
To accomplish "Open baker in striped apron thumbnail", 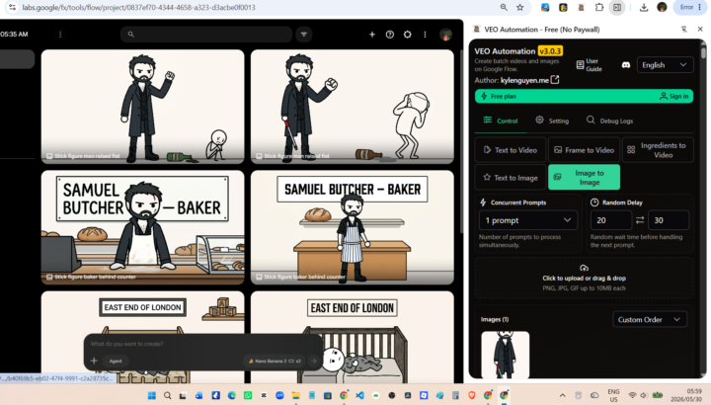I will click(x=352, y=227).
